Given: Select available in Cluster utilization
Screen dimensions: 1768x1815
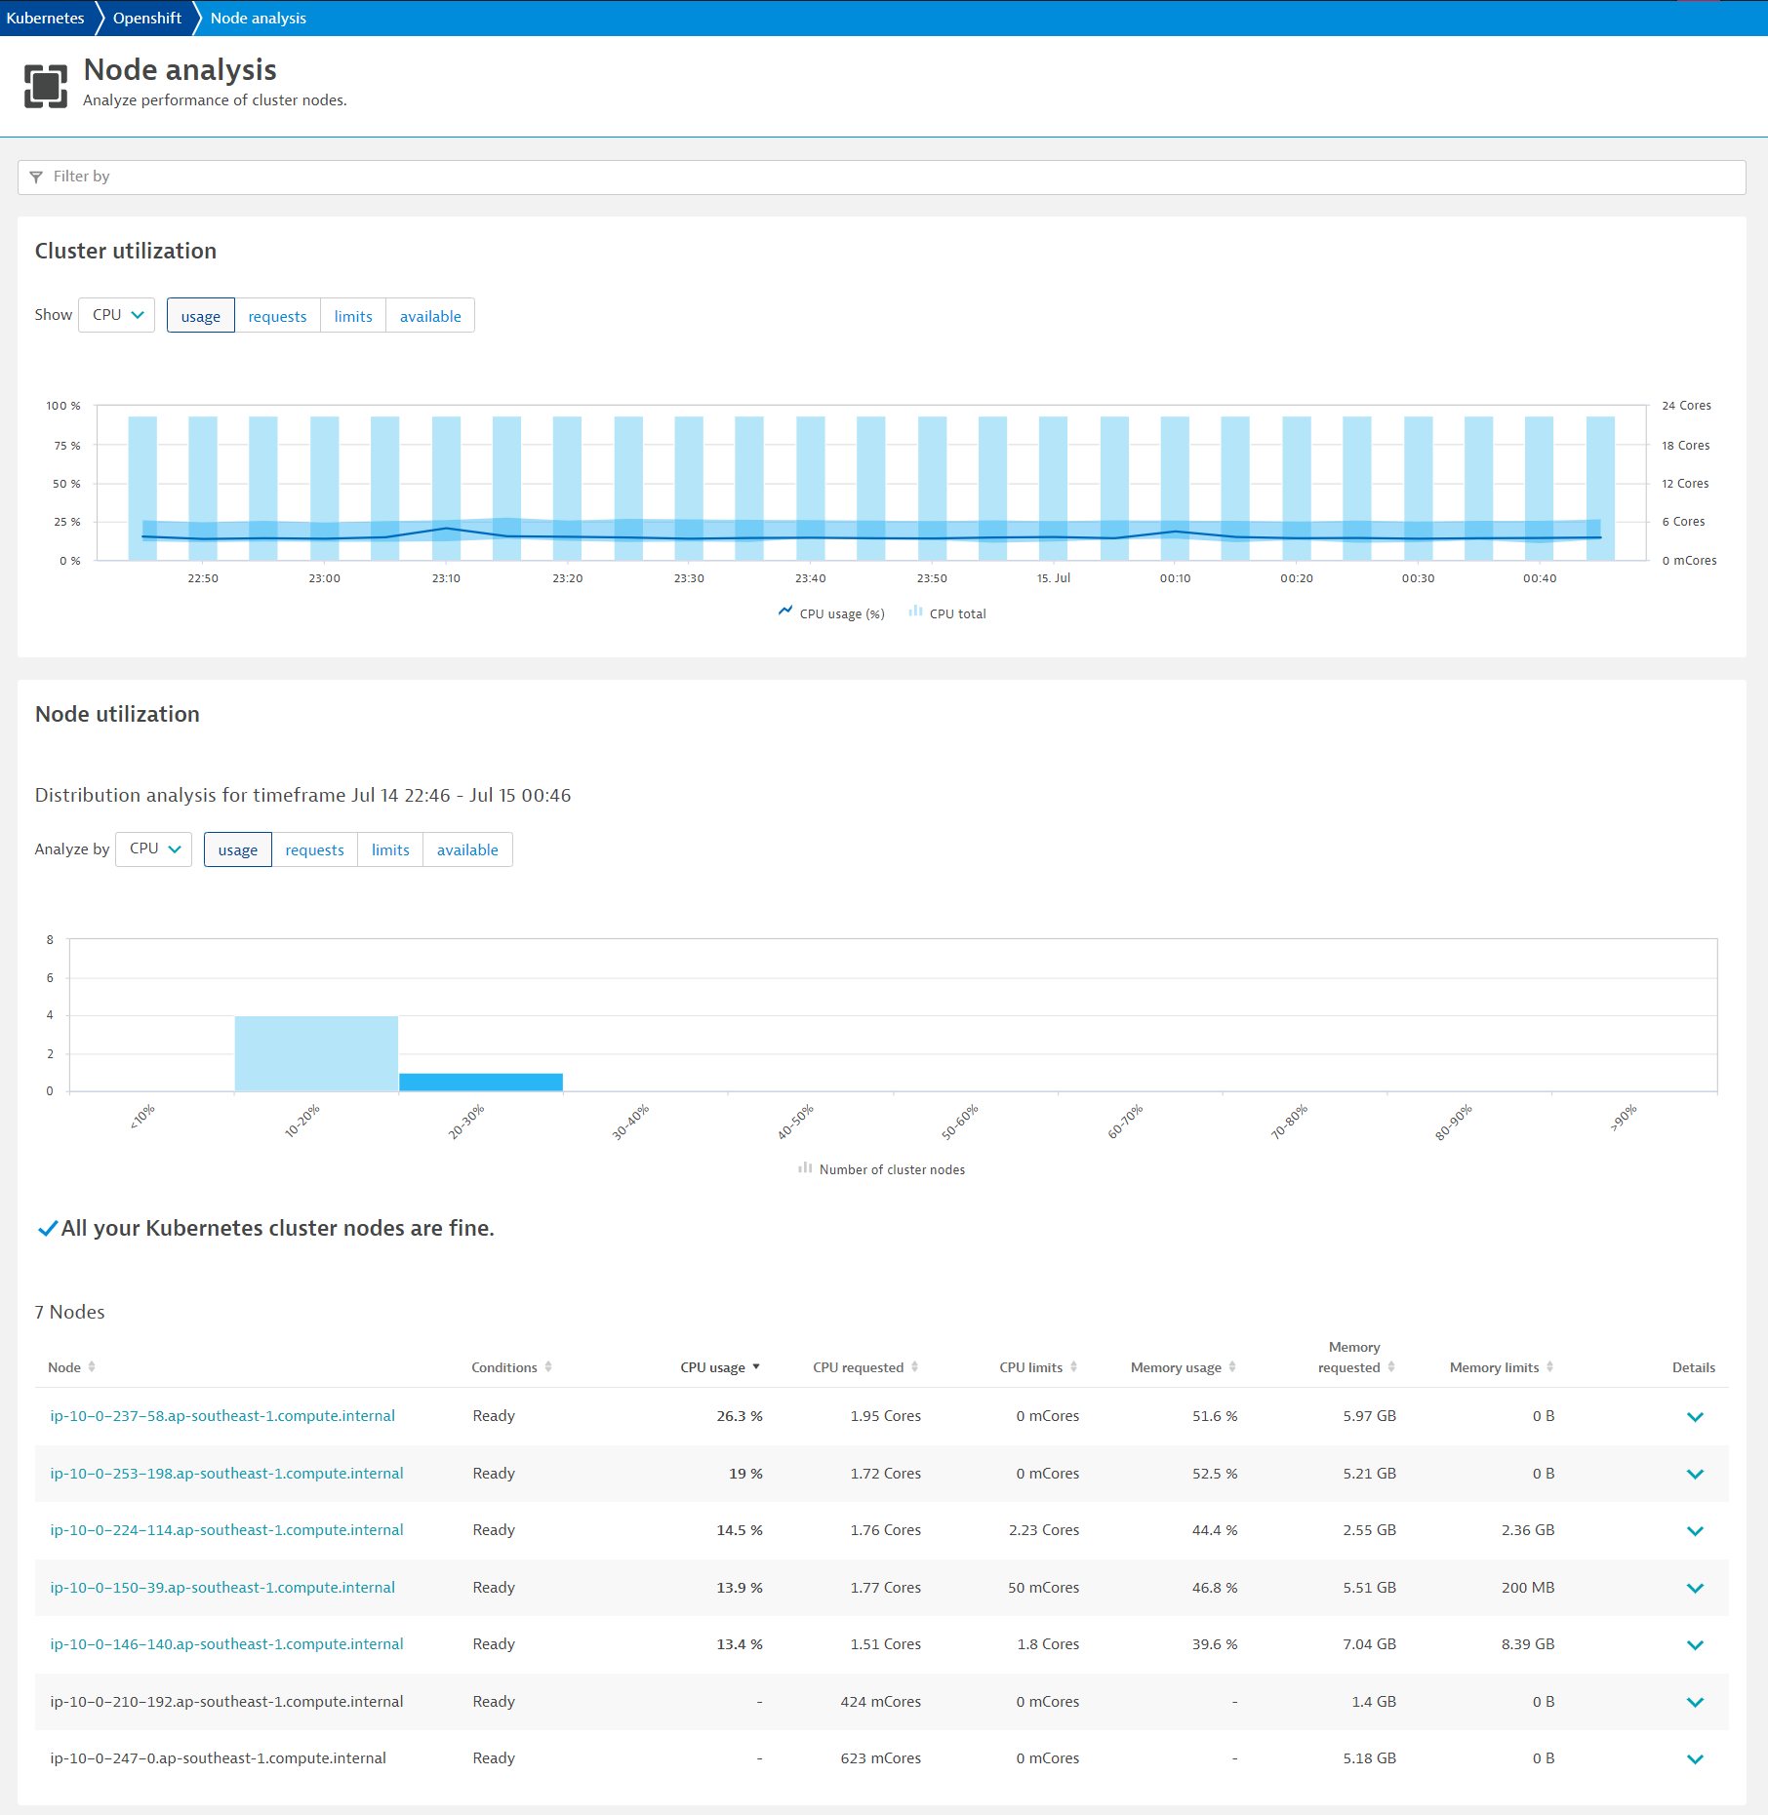Looking at the screenshot, I should (x=430, y=316).
